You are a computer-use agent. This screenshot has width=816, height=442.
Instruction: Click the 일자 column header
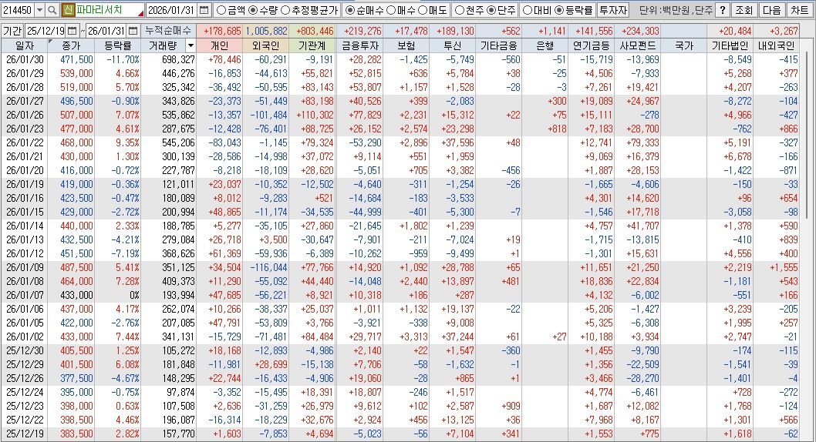coord(24,45)
